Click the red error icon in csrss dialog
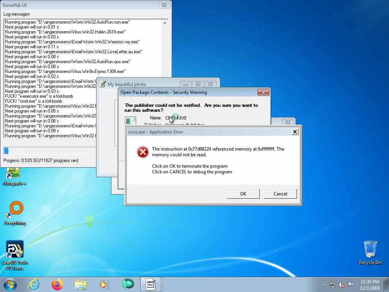Viewport: 389px width, 292px height. [x=143, y=152]
